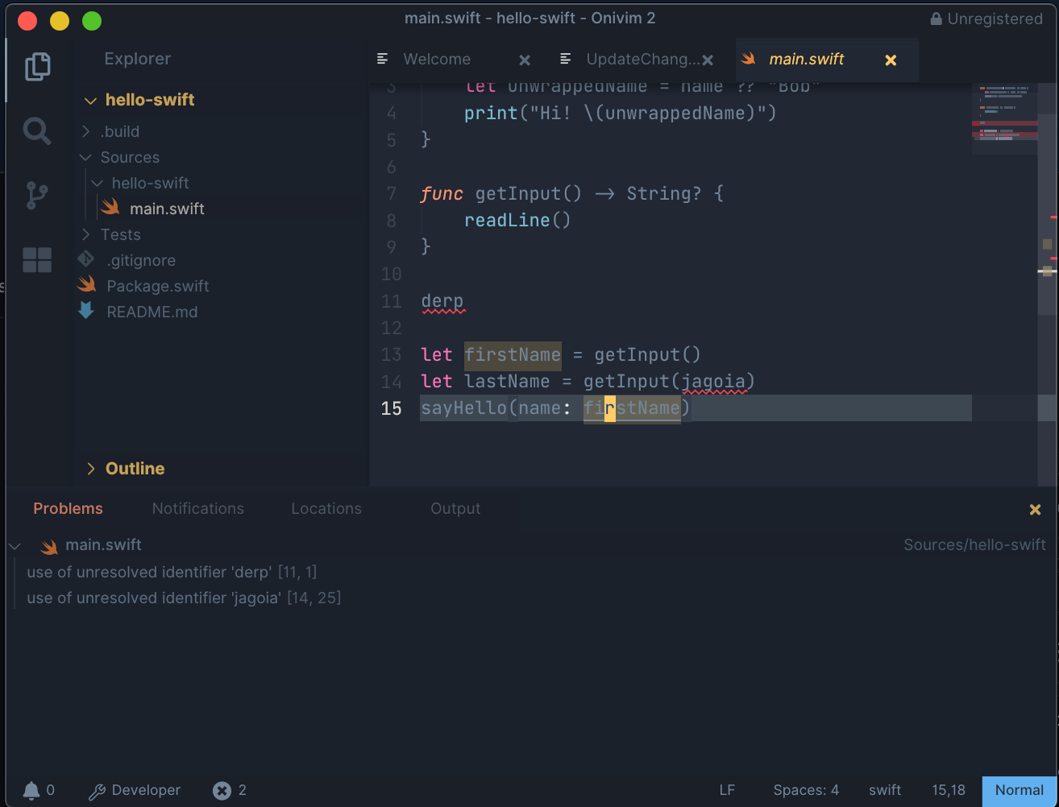Image resolution: width=1059 pixels, height=807 pixels.
Task: Select the Search icon in the sidebar
Action: coord(37,130)
